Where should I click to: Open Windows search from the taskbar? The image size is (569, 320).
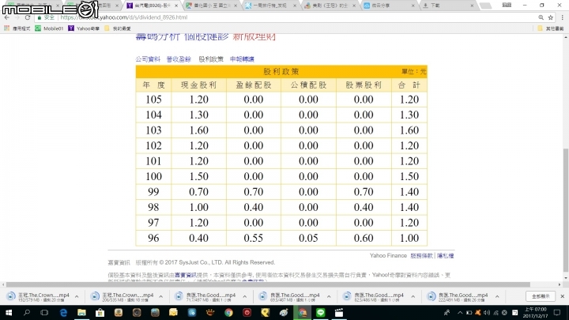coord(27,313)
